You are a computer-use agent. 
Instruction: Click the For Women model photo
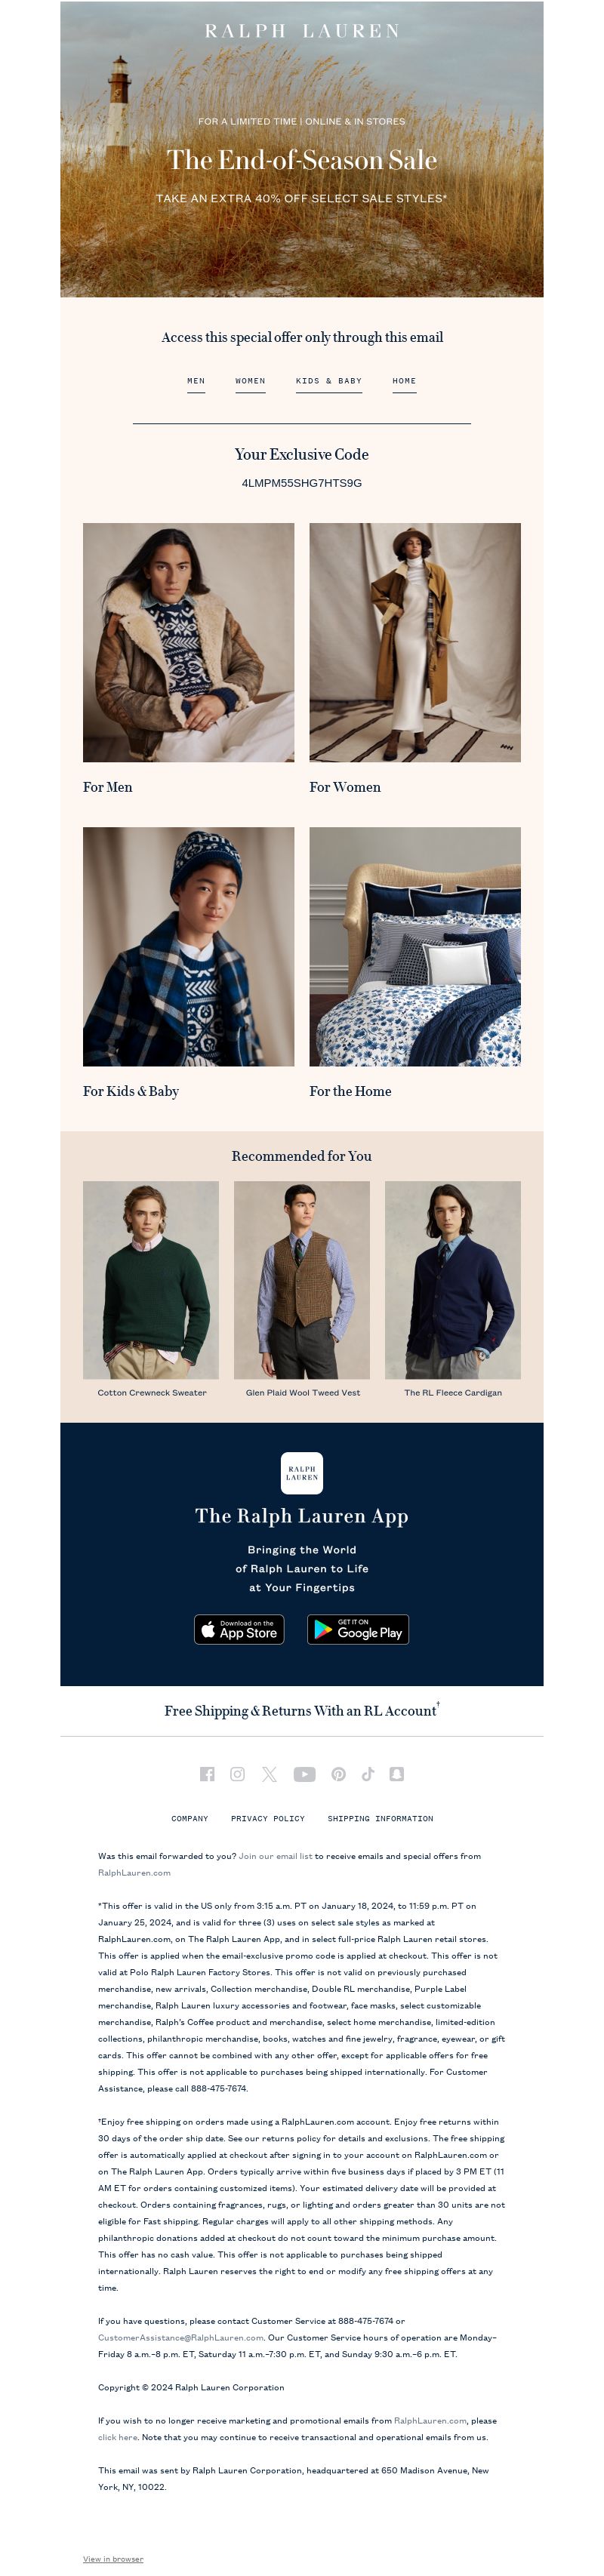pyautogui.click(x=415, y=642)
